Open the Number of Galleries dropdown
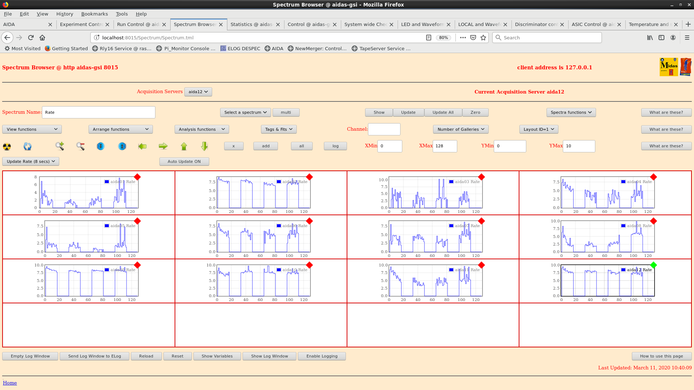The image size is (694, 390). 460,129
